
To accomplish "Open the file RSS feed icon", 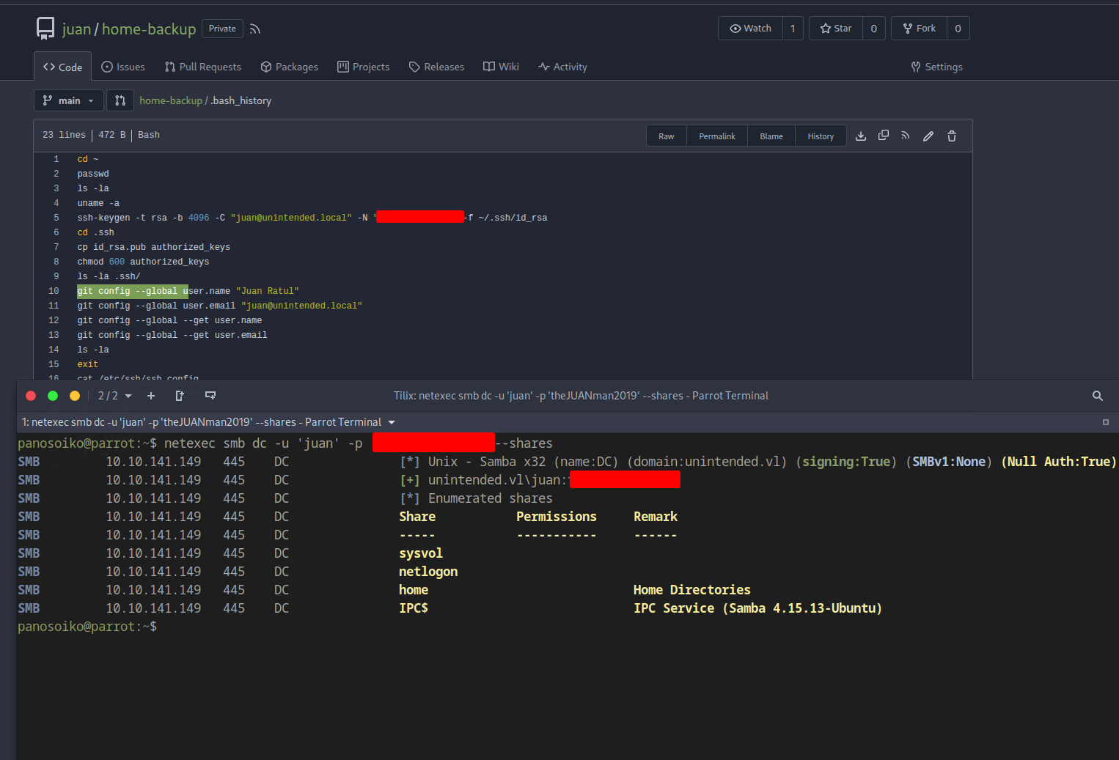I will pyautogui.click(x=905, y=136).
